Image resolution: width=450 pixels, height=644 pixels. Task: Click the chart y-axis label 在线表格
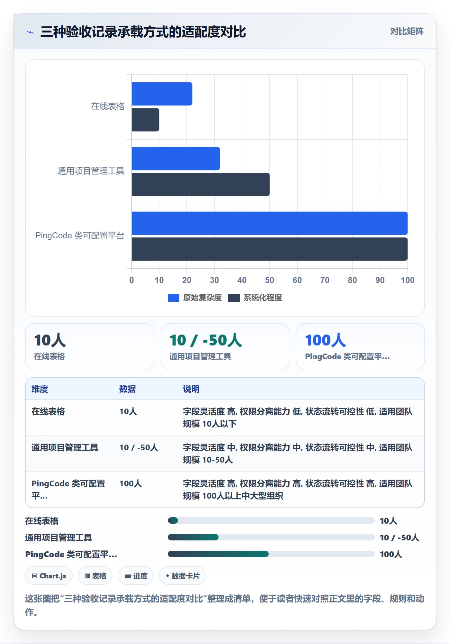(108, 106)
